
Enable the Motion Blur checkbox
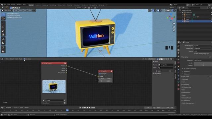[183, 87]
